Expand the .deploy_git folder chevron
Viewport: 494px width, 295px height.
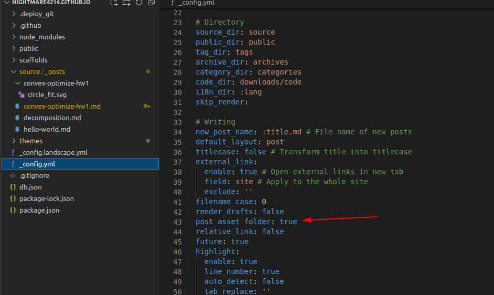14,14
